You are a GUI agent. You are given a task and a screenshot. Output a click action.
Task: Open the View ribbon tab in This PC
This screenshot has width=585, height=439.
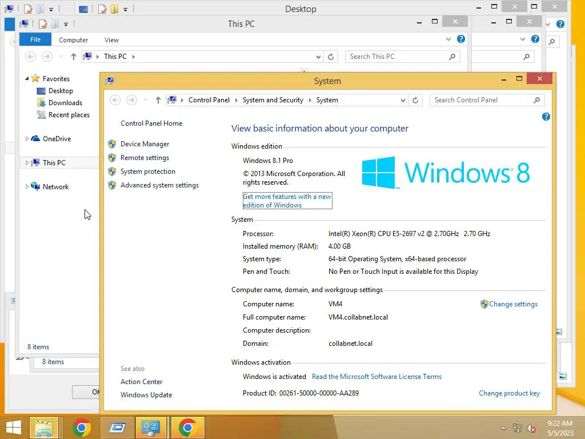click(x=111, y=40)
